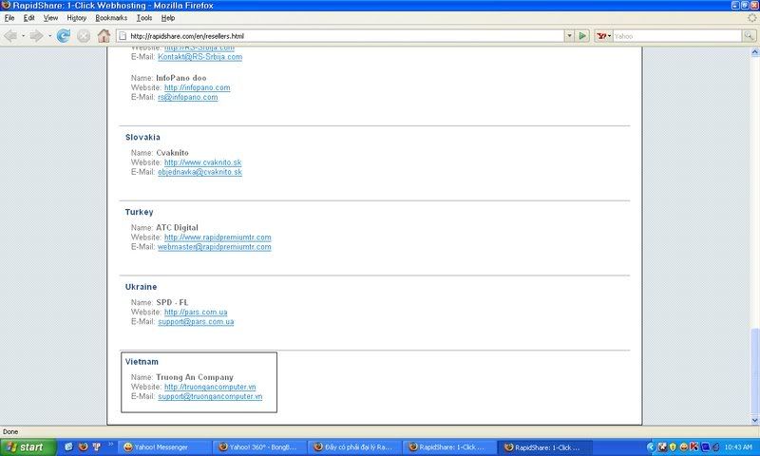This screenshot has width=760, height=456.
Task: Expand the quick launch chevron
Action: point(110,445)
